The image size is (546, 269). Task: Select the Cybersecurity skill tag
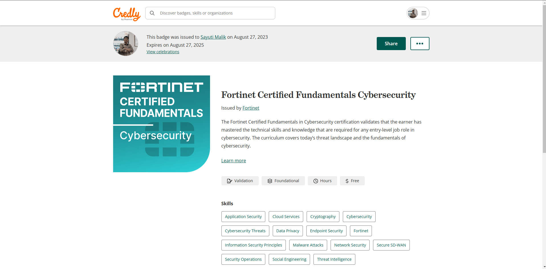click(x=359, y=217)
